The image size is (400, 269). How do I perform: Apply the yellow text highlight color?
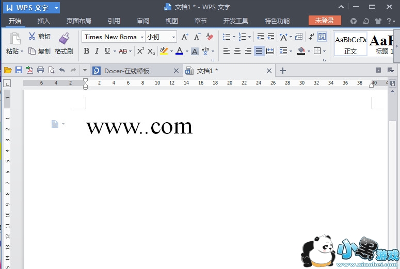click(164, 51)
